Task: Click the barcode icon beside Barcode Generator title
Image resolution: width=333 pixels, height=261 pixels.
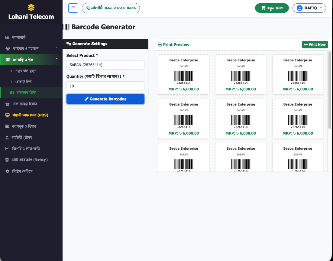Action: click(x=66, y=27)
